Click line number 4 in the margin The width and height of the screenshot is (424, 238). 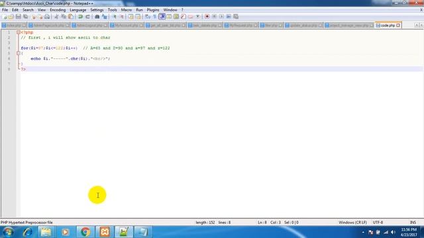[9, 48]
